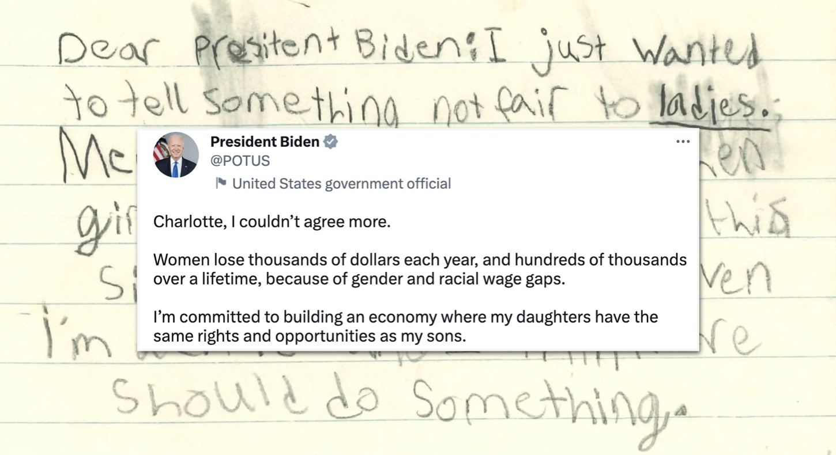
Task: Click the paragraph about daughters and sons
Action: coord(405,326)
